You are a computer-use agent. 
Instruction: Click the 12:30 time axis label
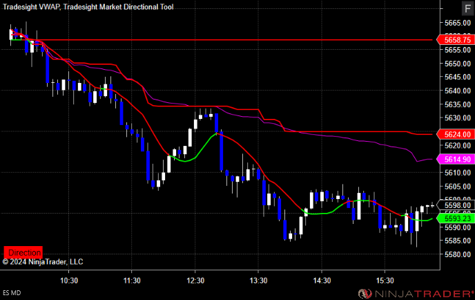coord(195,281)
